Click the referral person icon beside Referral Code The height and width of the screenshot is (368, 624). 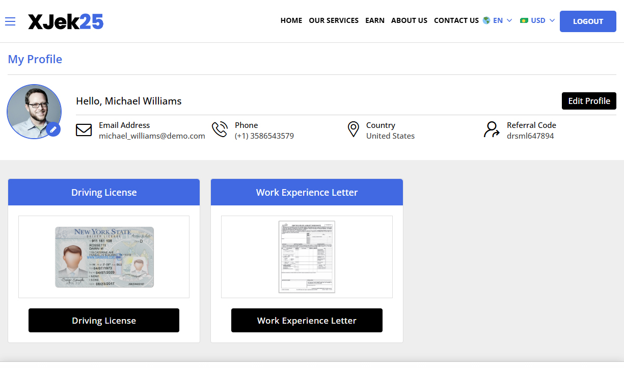(x=491, y=130)
